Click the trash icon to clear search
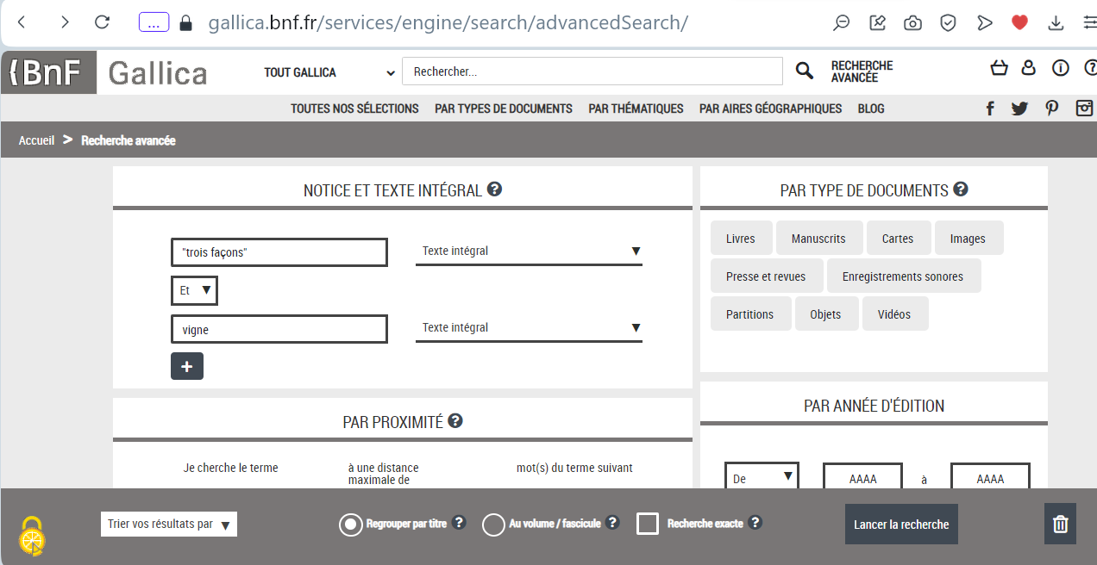The width and height of the screenshot is (1097, 565). (x=1060, y=524)
